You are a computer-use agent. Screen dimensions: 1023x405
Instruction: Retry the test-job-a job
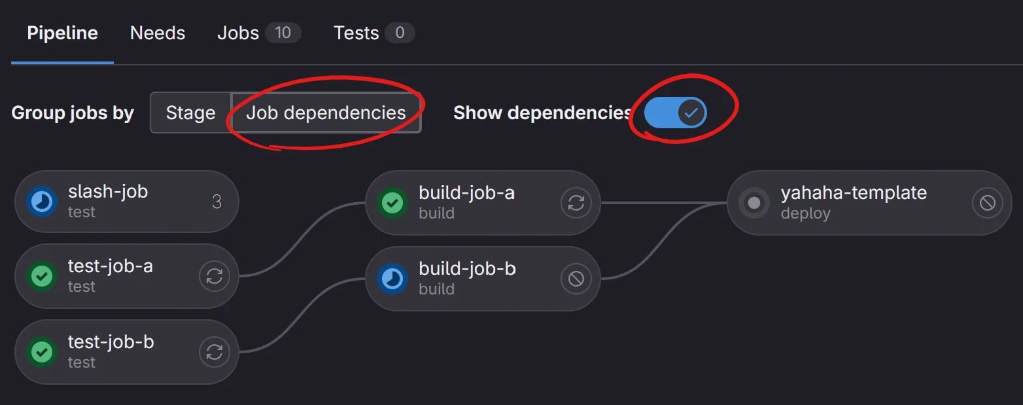click(x=215, y=277)
